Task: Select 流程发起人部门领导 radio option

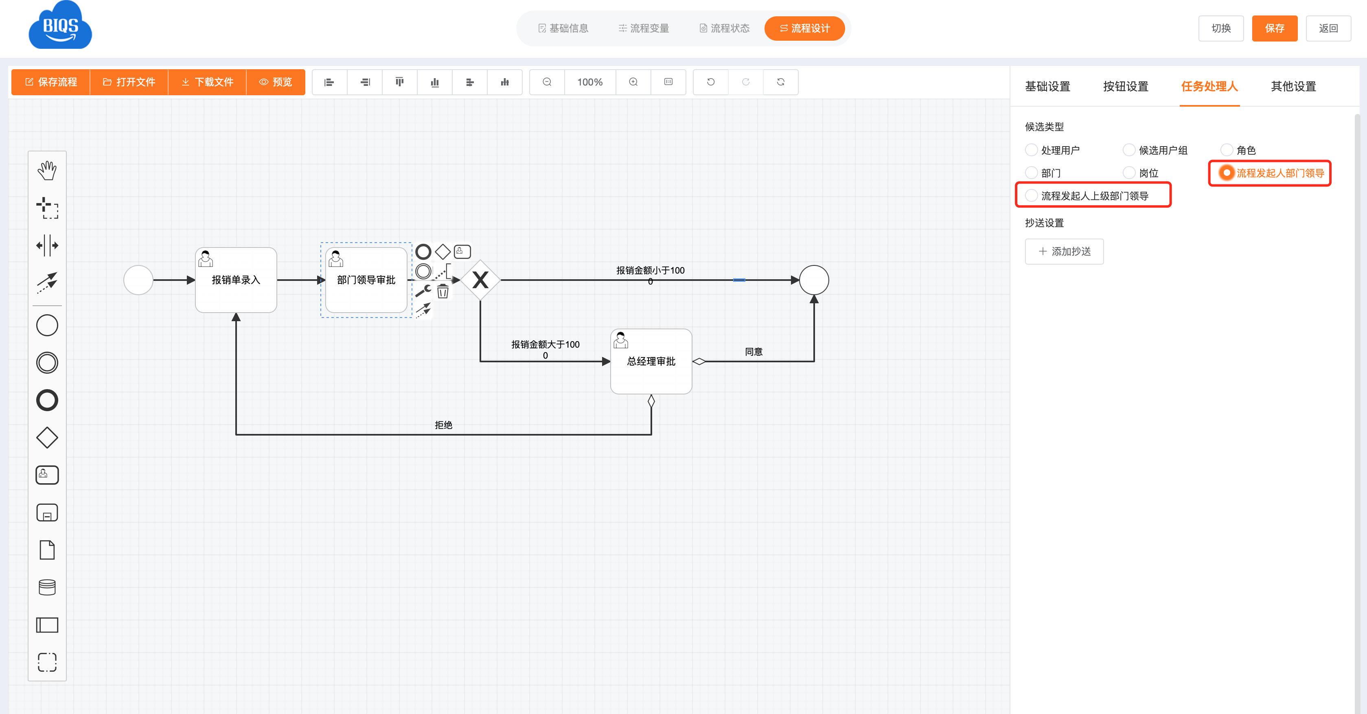Action: point(1272,173)
